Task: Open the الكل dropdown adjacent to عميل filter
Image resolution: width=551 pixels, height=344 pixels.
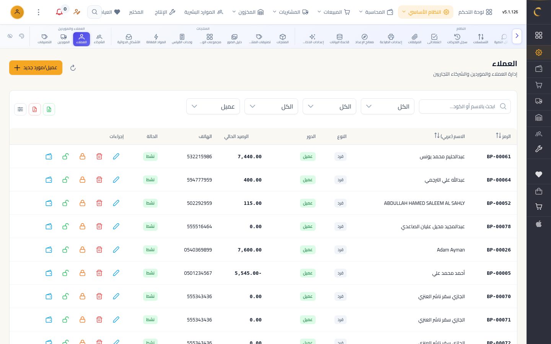Action: pos(271,106)
